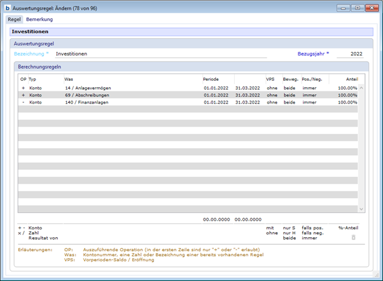The height and width of the screenshot is (281, 383).
Task: Pick 'nur H' movement option below table
Action: coord(290,232)
